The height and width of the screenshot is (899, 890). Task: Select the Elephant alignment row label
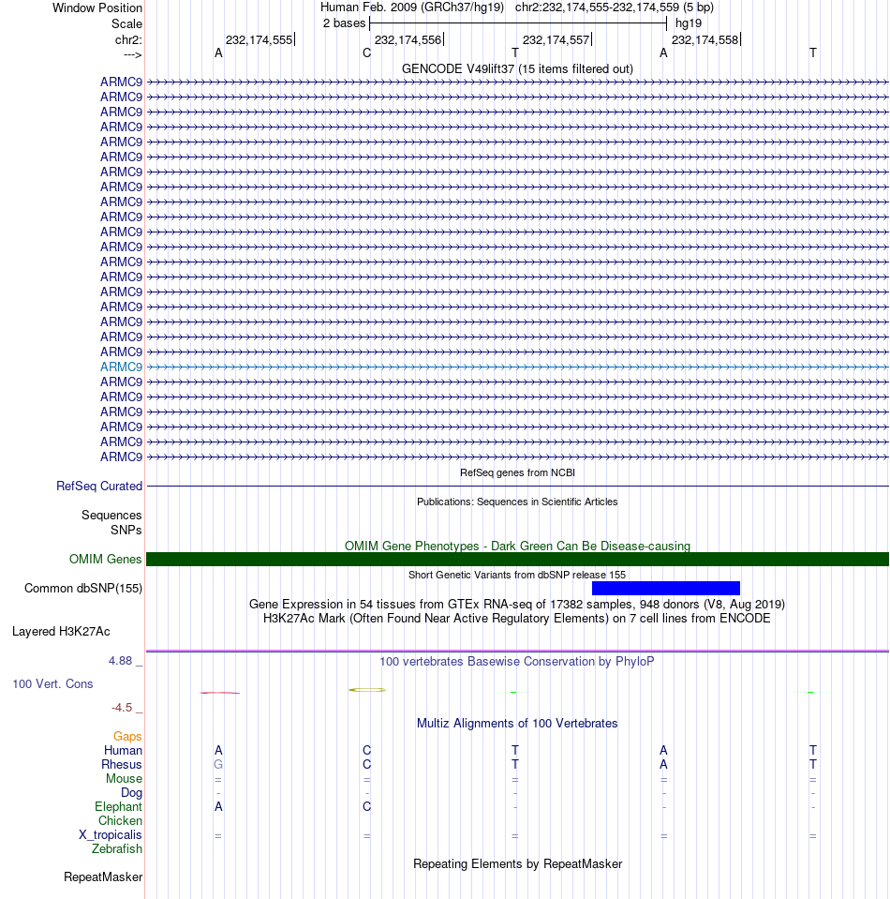pyautogui.click(x=118, y=807)
